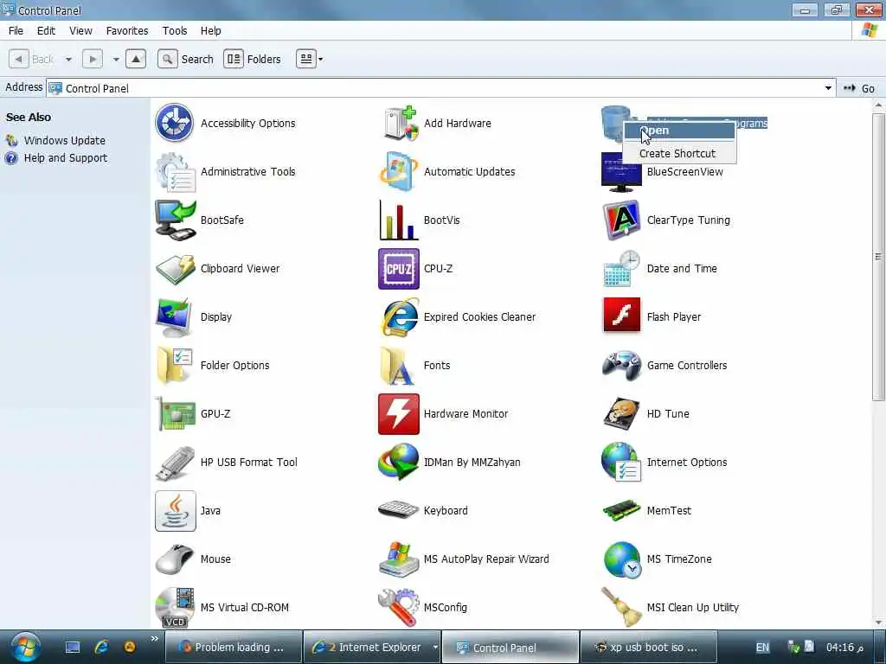This screenshot has height=664, width=886.
Task: Open the ClearType Tuning icon
Action: [621, 220]
